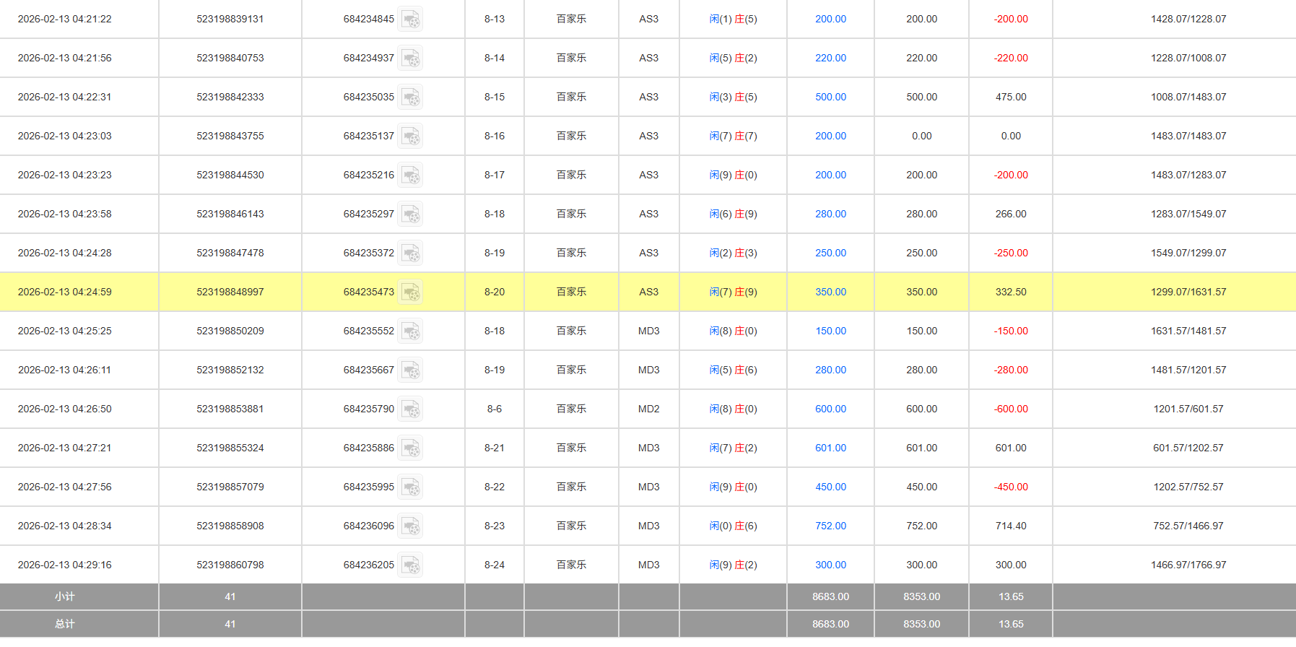Click the replay icon beside 684236096

pos(410,526)
